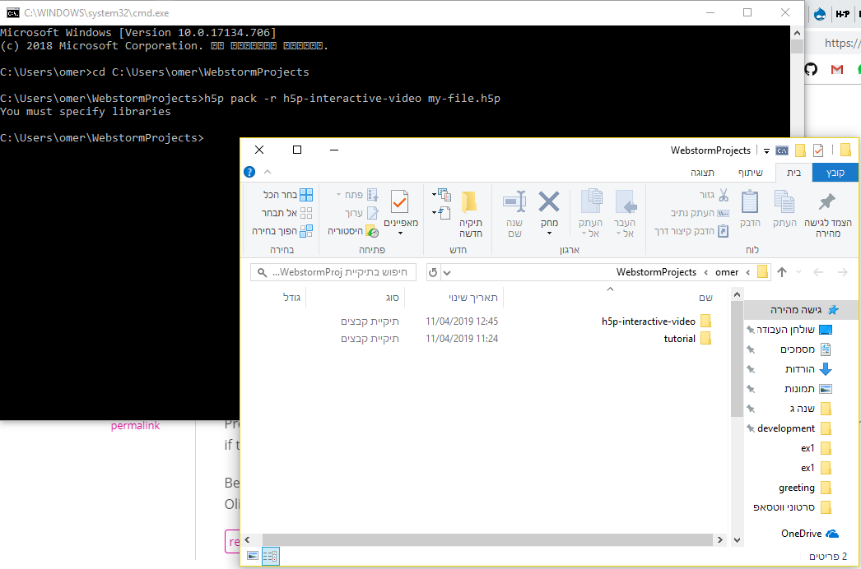Screen dimensions: 861x569
Task: Click the permalink link on the webpage
Action: (135, 426)
